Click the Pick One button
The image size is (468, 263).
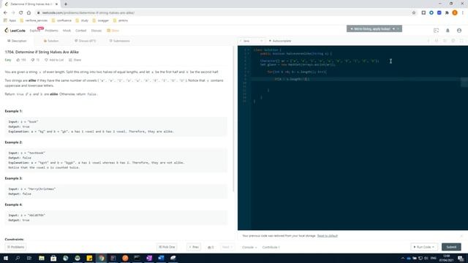tap(167, 247)
